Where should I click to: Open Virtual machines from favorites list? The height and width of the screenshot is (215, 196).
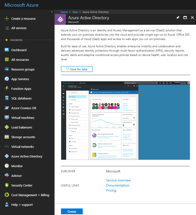(23, 118)
